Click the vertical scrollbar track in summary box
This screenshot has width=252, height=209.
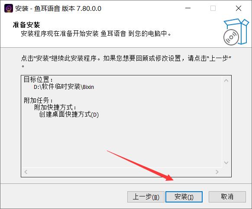(226, 121)
